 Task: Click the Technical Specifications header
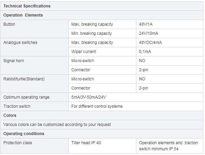(27, 6)
